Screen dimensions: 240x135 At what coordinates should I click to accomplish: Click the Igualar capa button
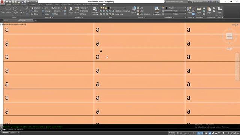(117, 14)
